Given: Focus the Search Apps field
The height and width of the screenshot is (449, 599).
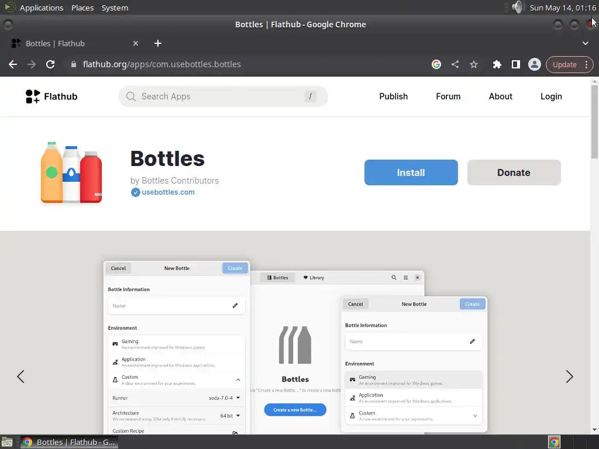Looking at the screenshot, I should (223, 96).
